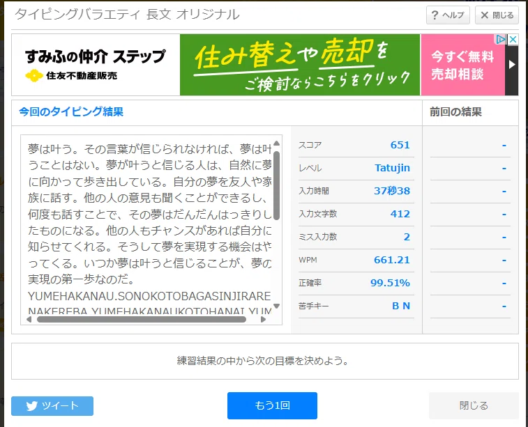Open the 今すぐ無料 売却相談 pink ad panel
This screenshot has width=528, height=427.
pyautogui.click(x=462, y=65)
